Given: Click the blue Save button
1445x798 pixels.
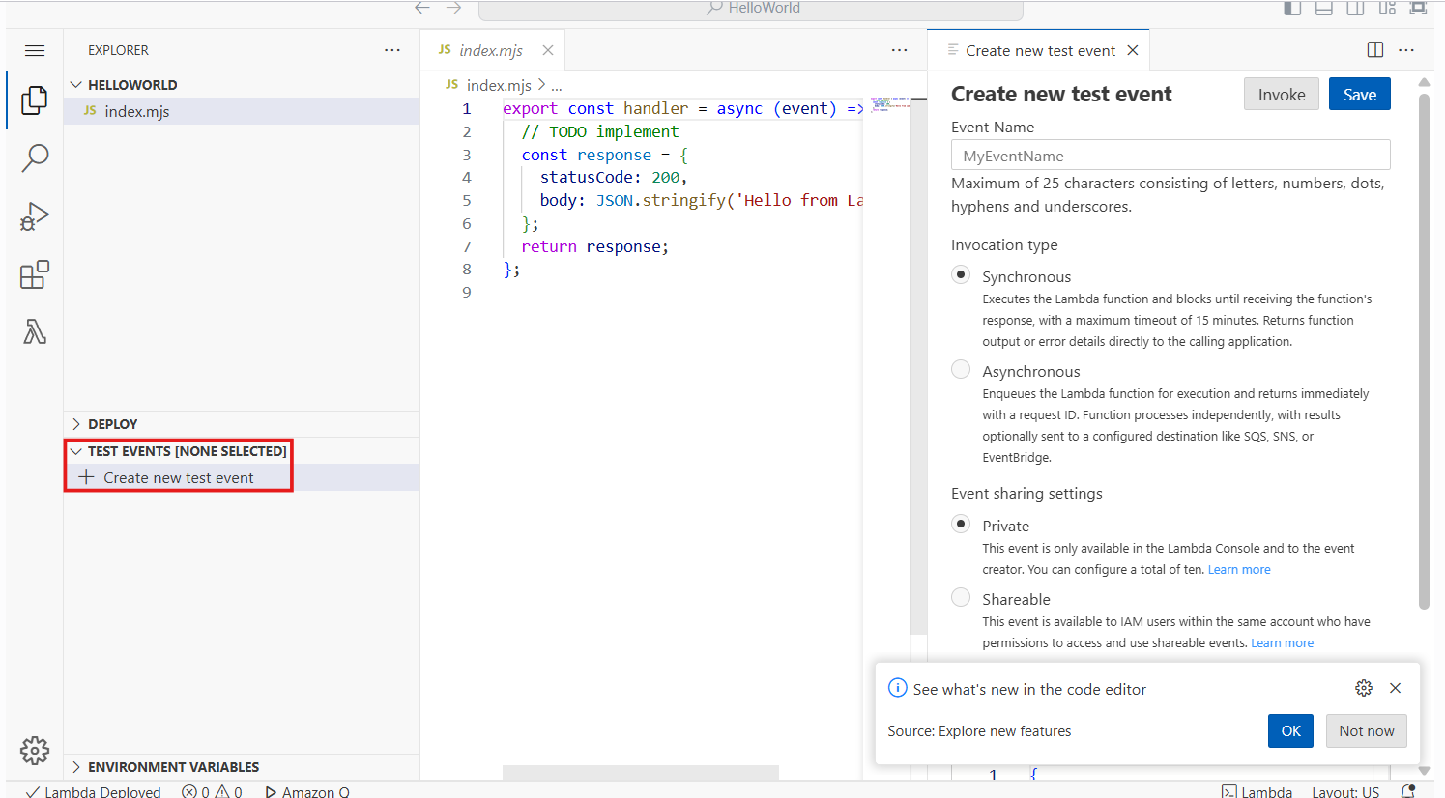Looking at the screenshot, I should [1360, 94].
